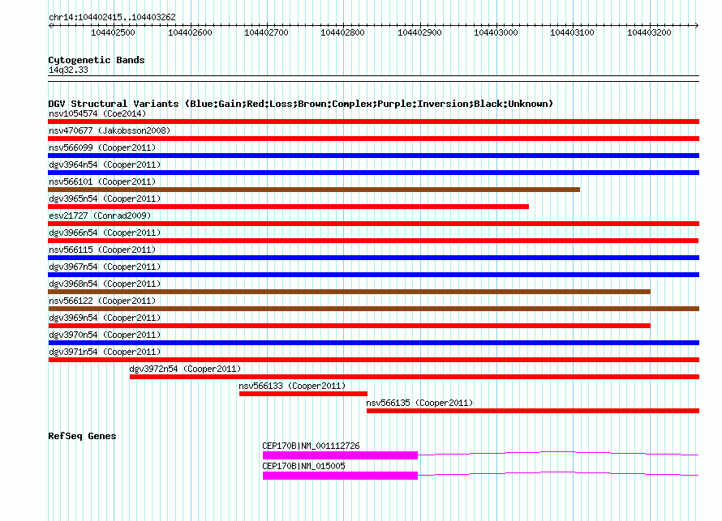Click the nsv1054574 (Coe2014) red variant bar
This screenshot has width=722, height=521.
tap(373, 122)
